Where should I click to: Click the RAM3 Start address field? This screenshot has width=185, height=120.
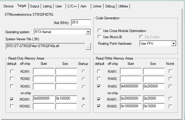pos(131,87)
